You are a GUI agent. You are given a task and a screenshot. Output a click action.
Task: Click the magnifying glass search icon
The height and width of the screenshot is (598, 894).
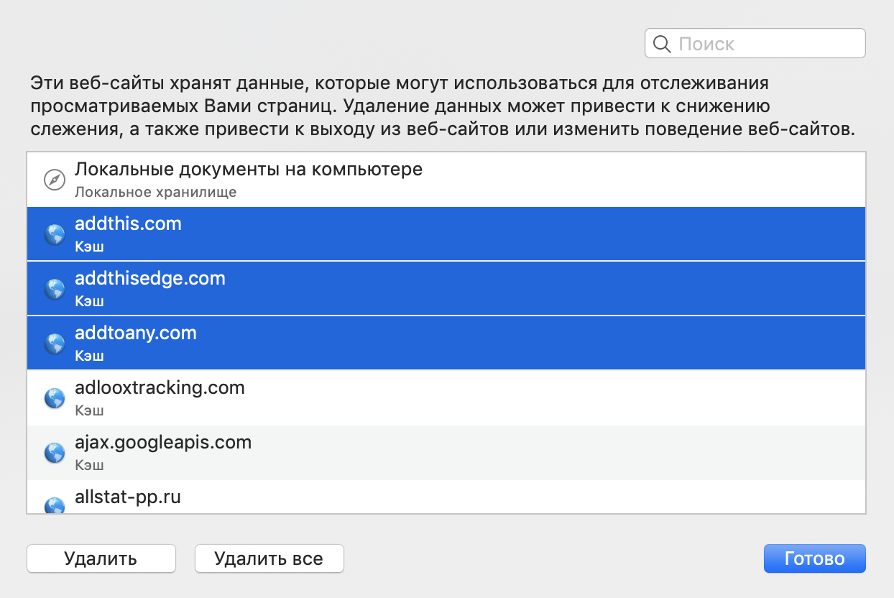pyautogui.click(x=661, y=44)
